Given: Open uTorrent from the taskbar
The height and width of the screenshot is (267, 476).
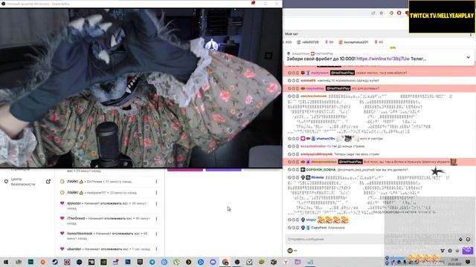Looking at the screenshot, I should pos(176,262).
